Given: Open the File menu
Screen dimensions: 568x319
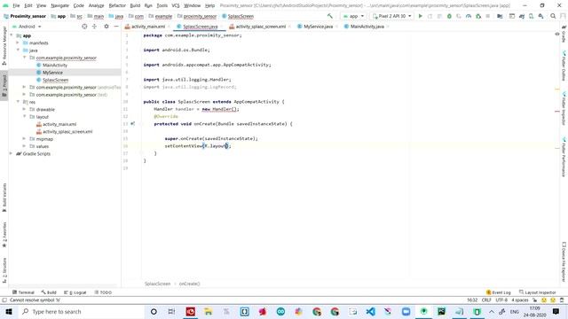Looking at the screenshot, I should tap(16, 5).
